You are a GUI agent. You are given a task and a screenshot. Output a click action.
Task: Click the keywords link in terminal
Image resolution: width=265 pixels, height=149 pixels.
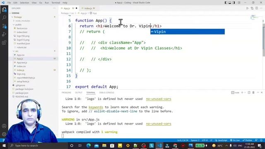[x=96, y=107]
